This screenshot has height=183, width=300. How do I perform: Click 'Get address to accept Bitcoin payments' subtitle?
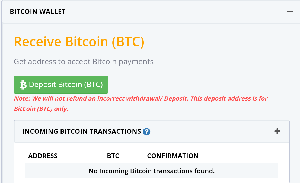pos(84,62)
